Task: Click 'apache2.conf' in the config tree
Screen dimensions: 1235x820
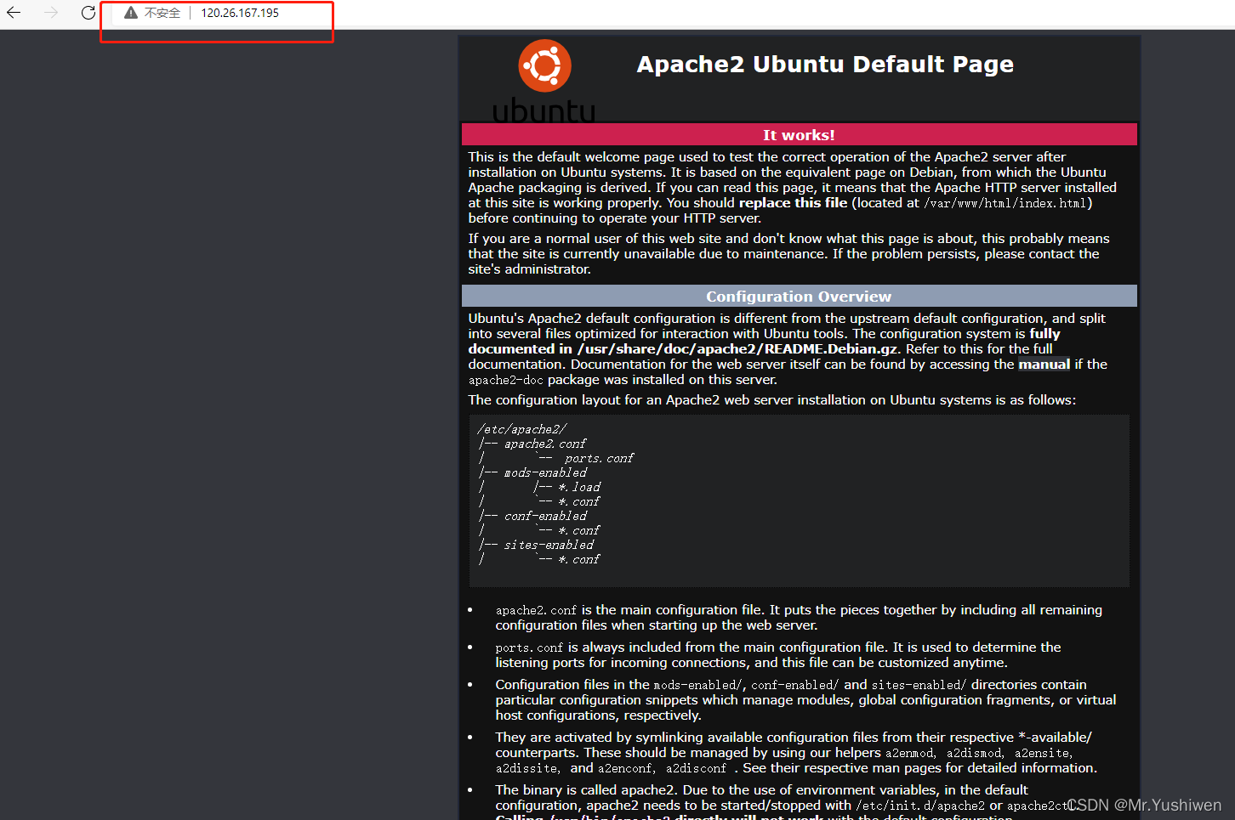Action: tap(545, 444)
